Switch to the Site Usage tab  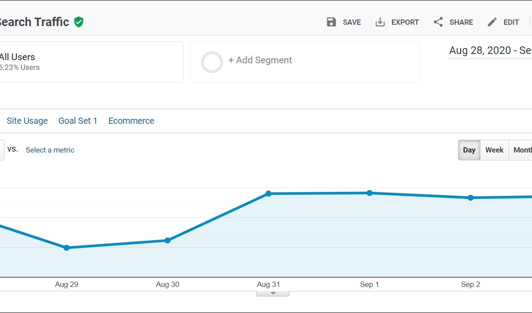tap(27, 121)
